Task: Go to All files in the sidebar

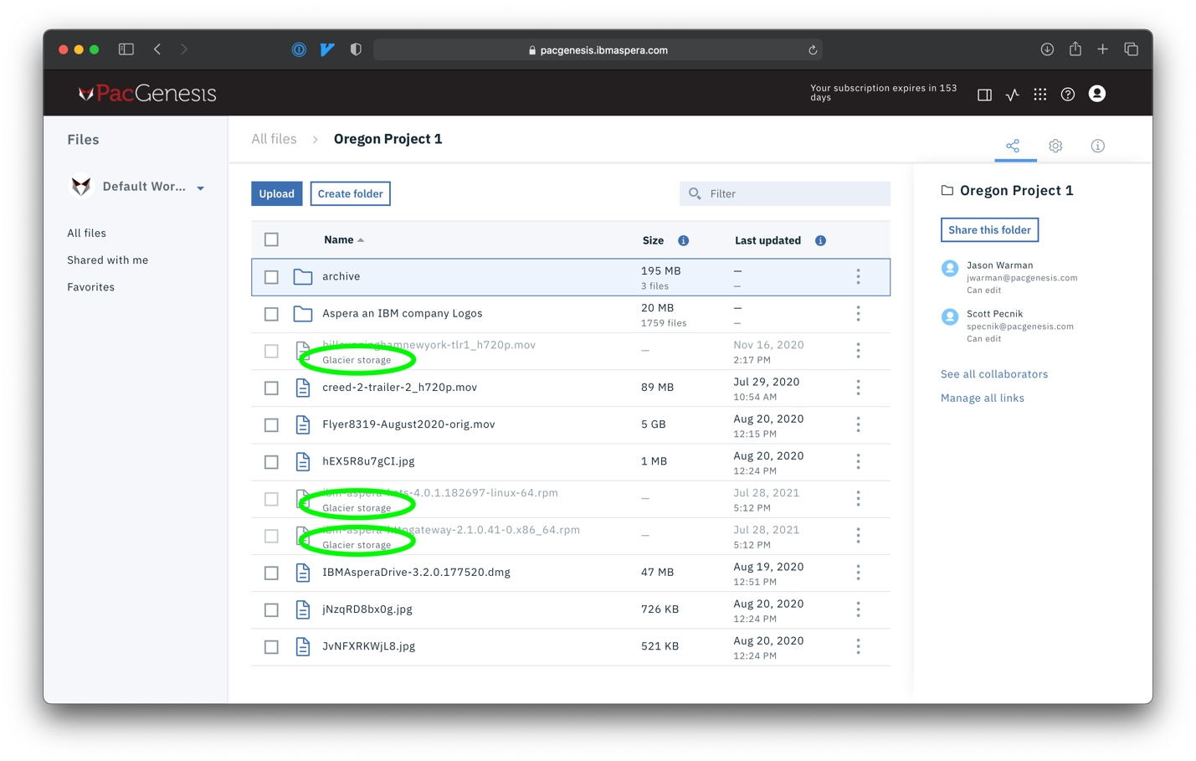Action: pos(87,234)
